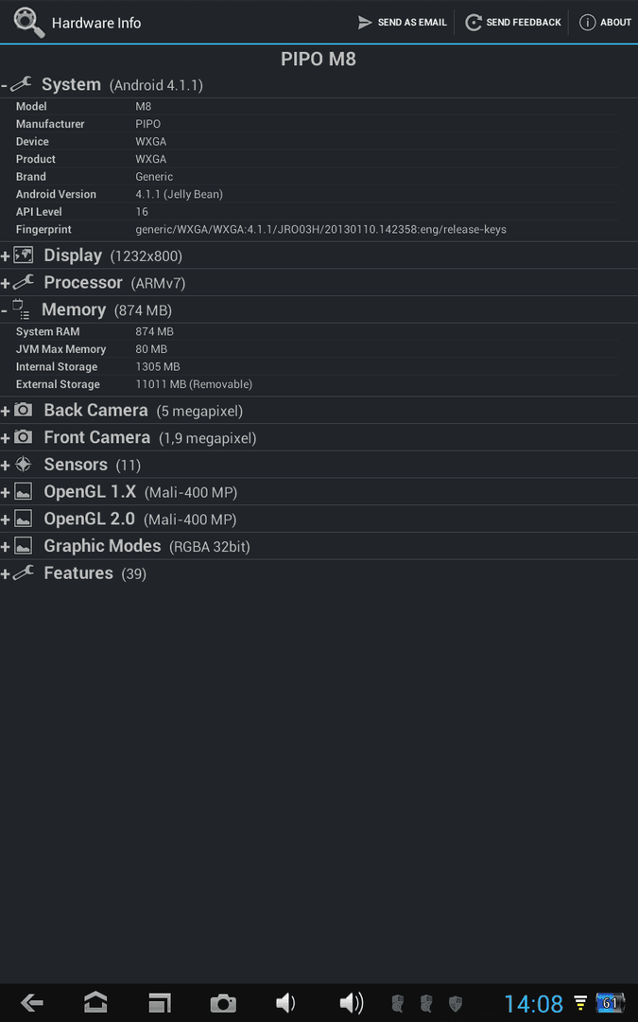Screen dimensions: 638x1022
Task: Expand Sensors section with compass icon
Action: click(319, 465)
